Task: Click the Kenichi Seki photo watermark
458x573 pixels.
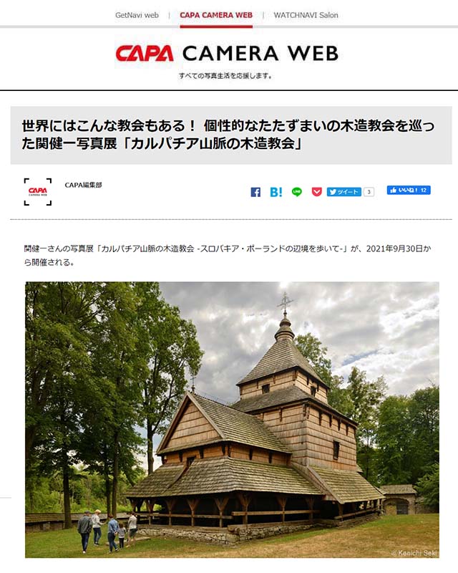Action: tap(414, 553)
